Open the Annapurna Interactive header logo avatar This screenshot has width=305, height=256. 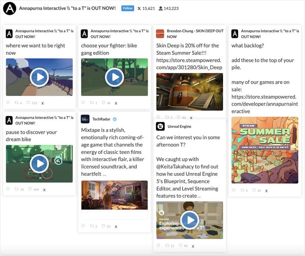pos(10,8)
